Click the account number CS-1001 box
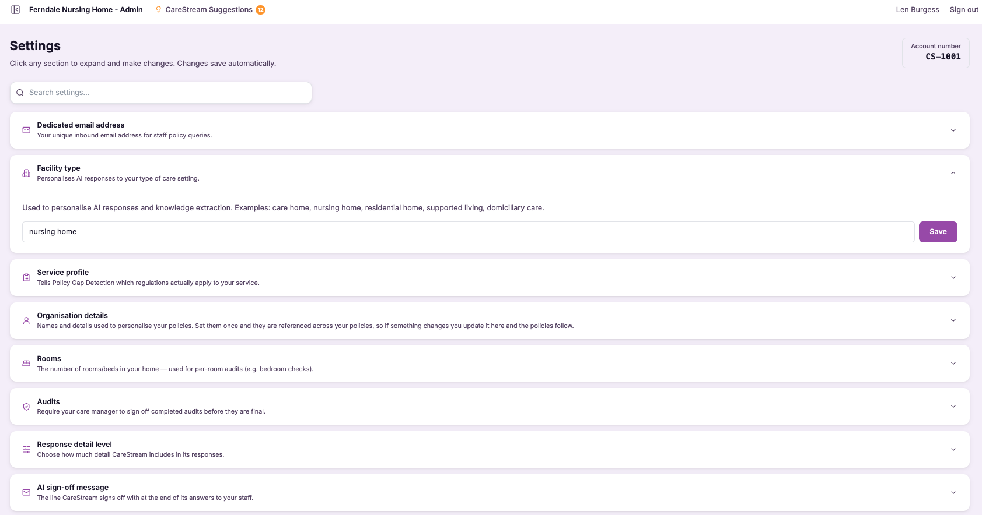Image resolution: width=982 pixels, height=515 pixels. coord(935,52)
